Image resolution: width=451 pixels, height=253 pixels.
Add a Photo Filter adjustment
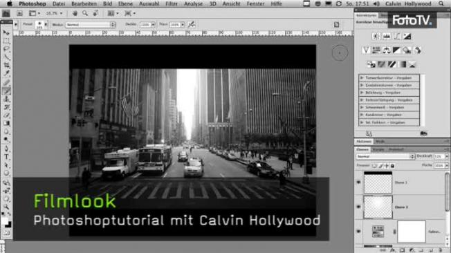407,50
